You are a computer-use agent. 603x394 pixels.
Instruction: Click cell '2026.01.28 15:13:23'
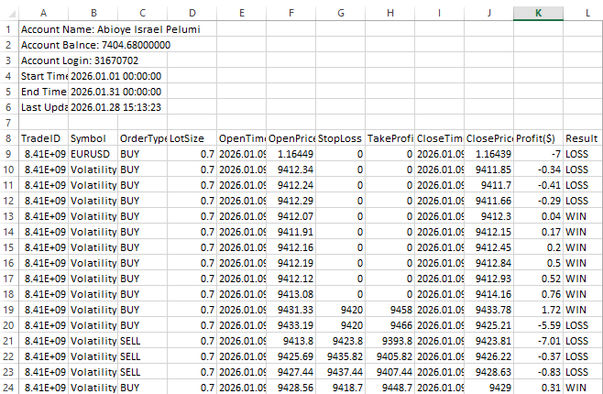tap(117, 107)
